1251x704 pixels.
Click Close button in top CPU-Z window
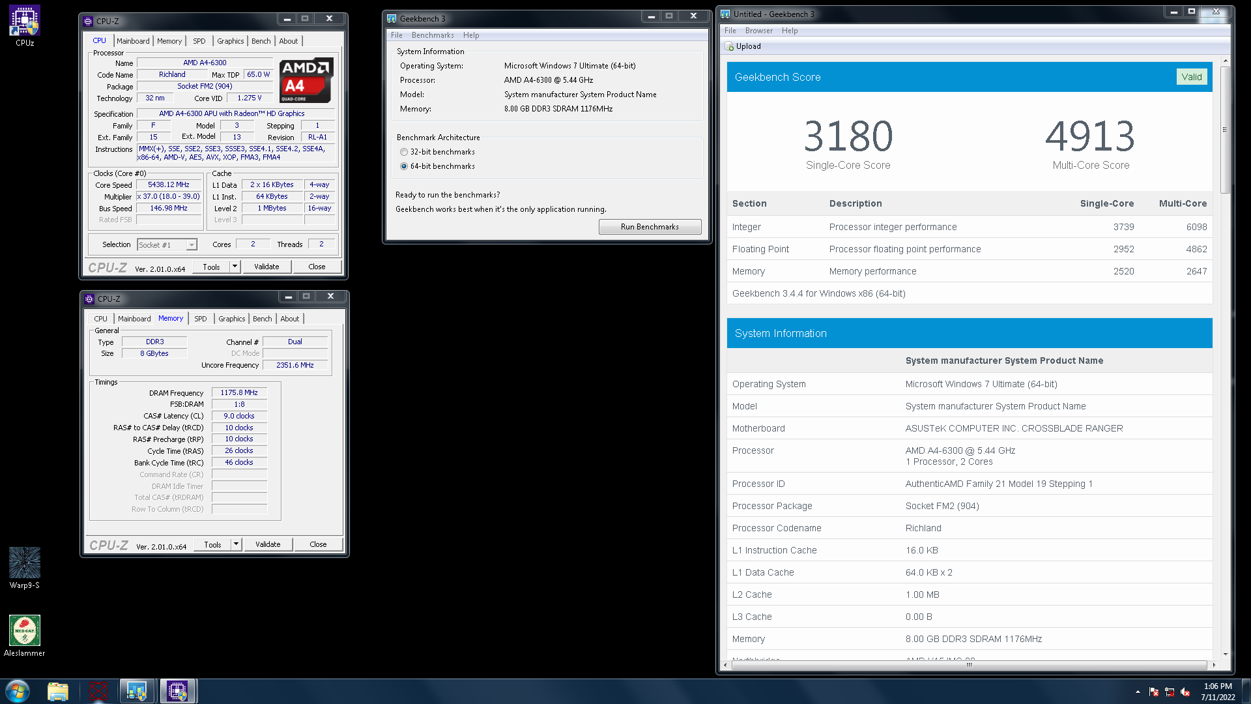(x=317, y=267)
